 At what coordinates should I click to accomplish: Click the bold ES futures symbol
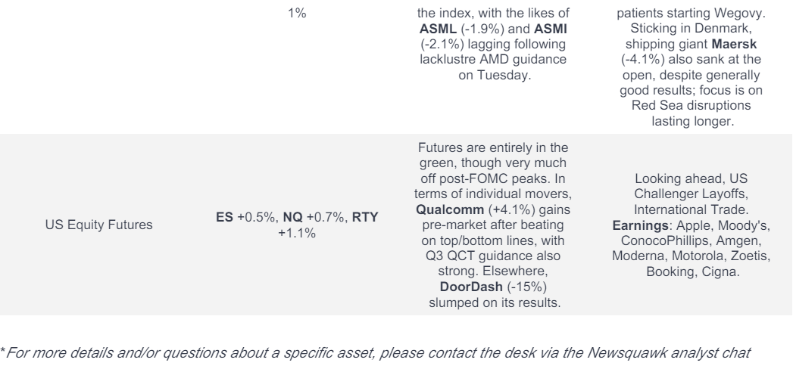[x=224, y=217]
